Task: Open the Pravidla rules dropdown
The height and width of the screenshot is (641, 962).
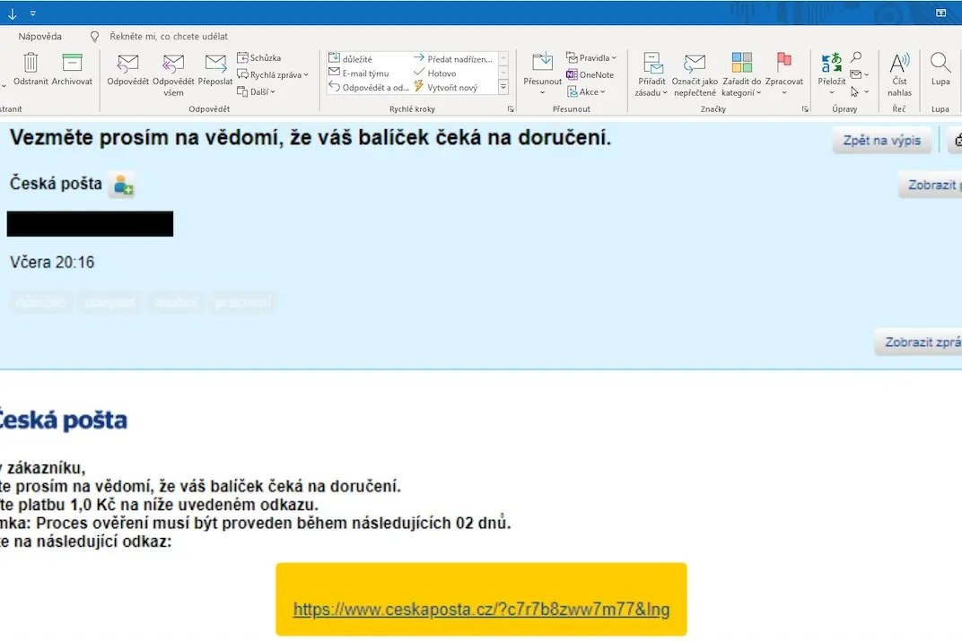Action: pyautogui.click(x=591, y=57)
